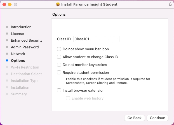Click Admin Password step in sidebar
The image size is (174, 125).
25,47
